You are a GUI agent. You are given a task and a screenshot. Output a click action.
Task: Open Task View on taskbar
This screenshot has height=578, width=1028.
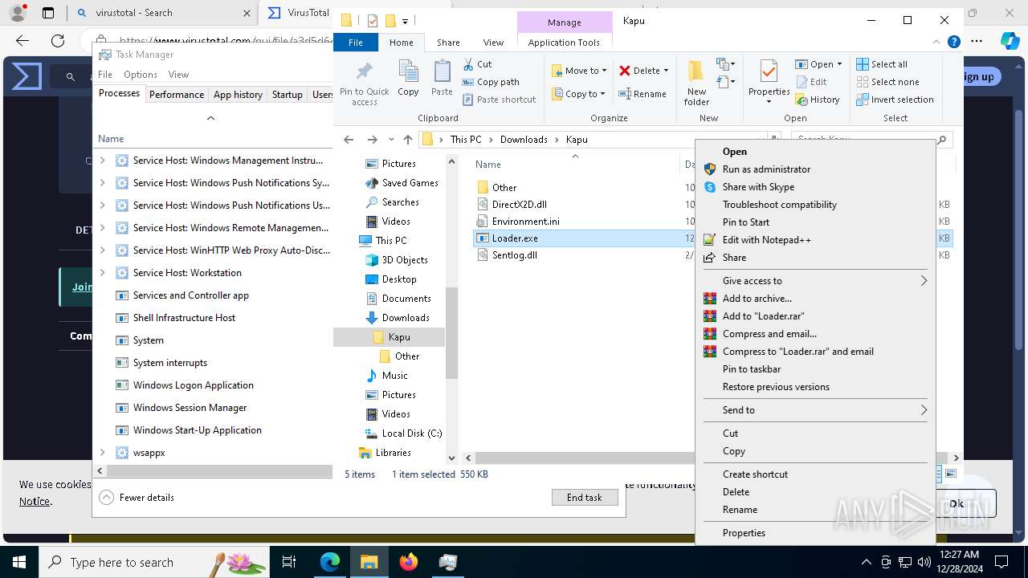coord(289,562)
